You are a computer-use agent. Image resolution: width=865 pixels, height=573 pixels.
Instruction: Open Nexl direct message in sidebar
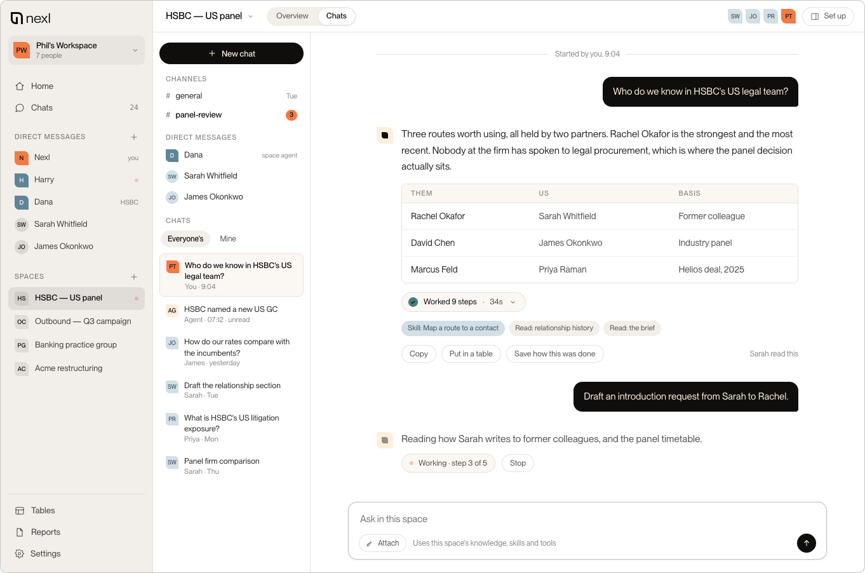(x=76, y=158)
